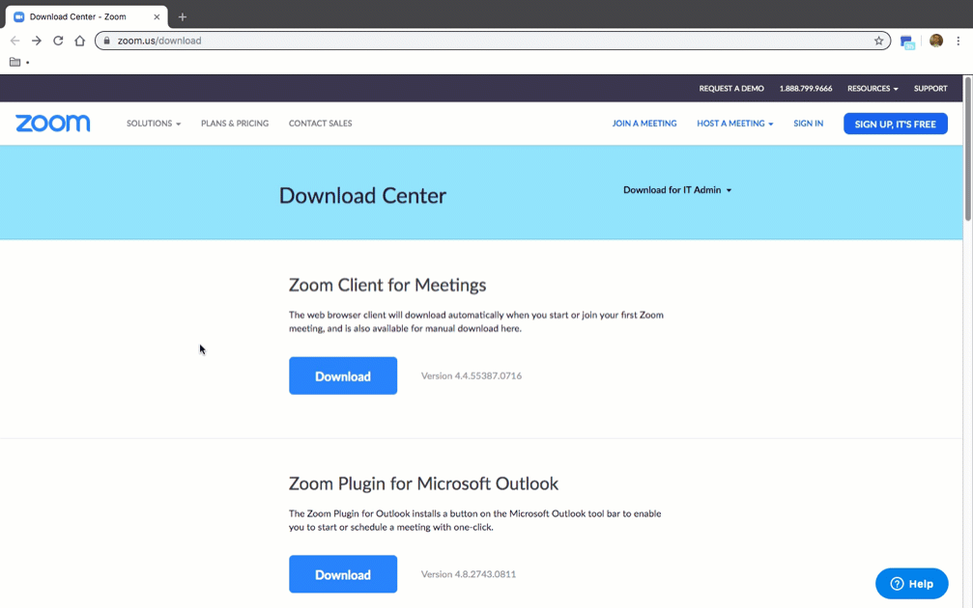Click the Sign In link

click(x=808, y=124)
